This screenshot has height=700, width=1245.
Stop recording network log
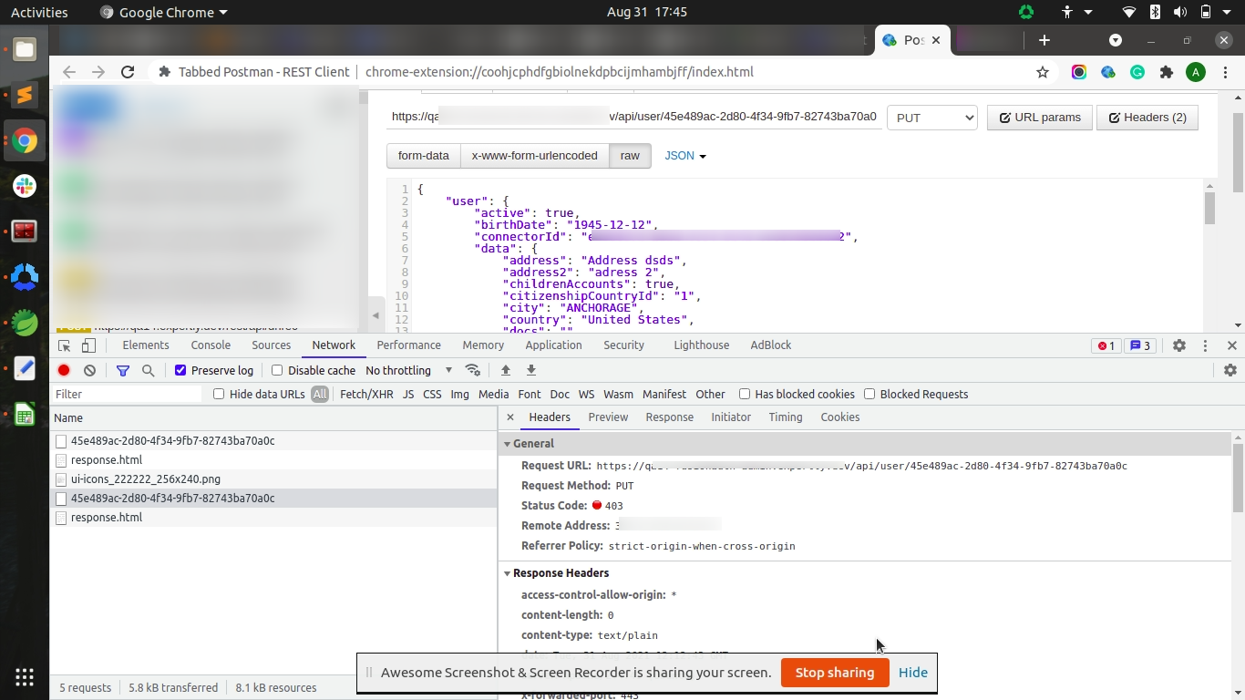64,370
